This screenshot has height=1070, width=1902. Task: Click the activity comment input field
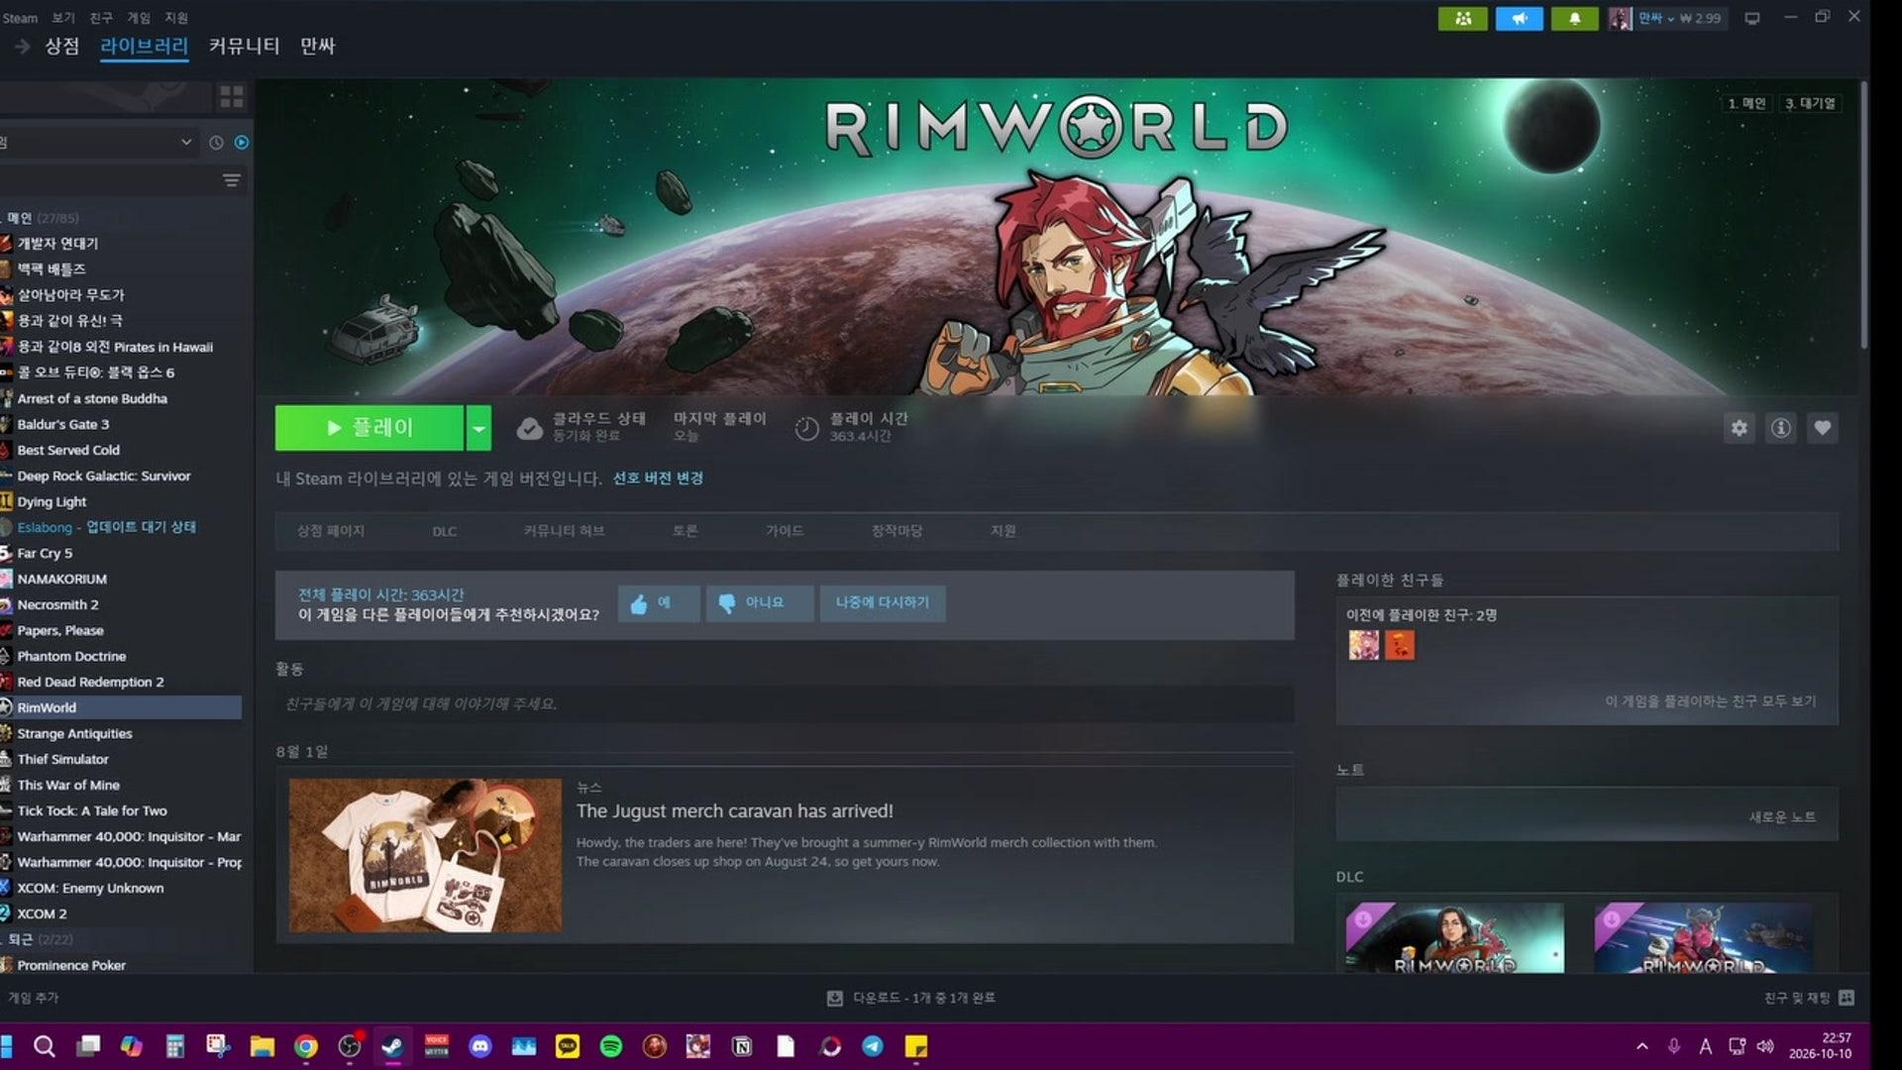(785, 704)
